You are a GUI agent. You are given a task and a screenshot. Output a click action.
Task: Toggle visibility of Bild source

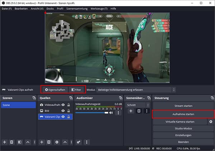point(63,111)
